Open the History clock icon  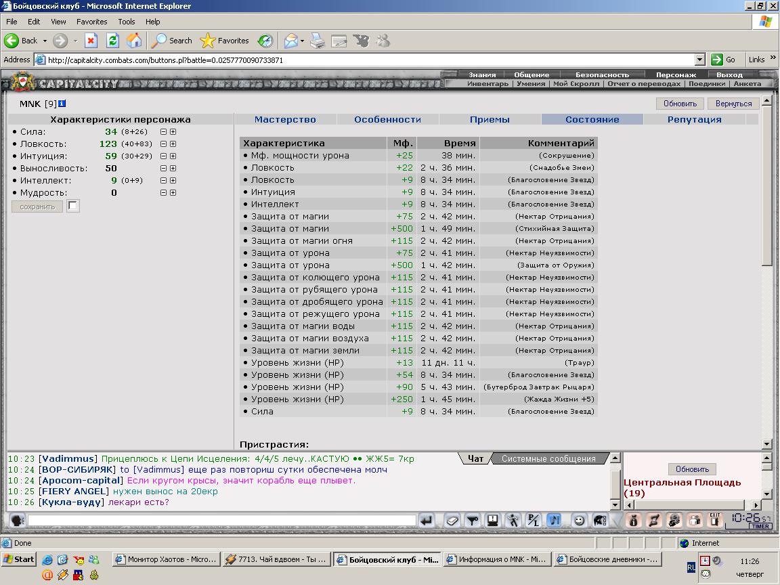click(x=265, y=41)
